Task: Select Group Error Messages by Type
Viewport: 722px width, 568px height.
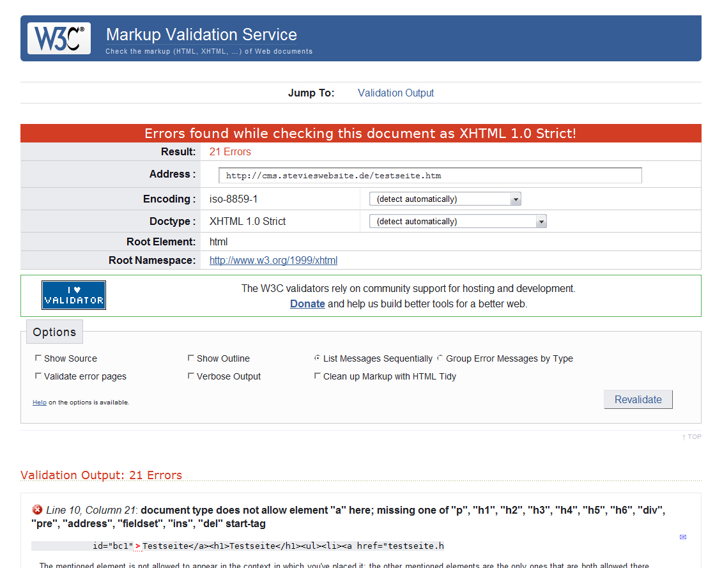Action: point(440,358)
